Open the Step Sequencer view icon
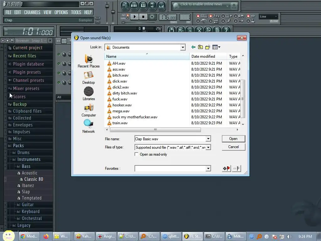Viewport: 321px width, 241px height. 134,6
